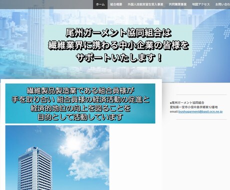Click banner line 目的として活動しています
Viewport: 230px width, 190px height.
point(80,117)
